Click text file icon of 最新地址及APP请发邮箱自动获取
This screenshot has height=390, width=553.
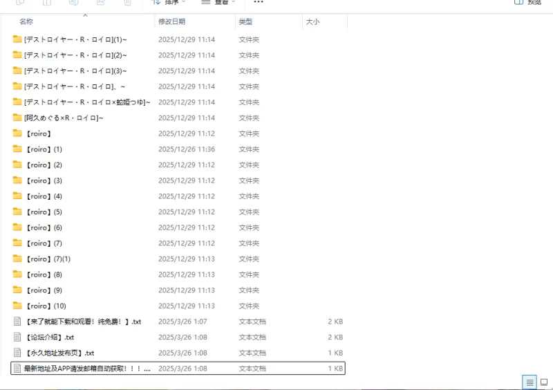(x=17, y=369)
